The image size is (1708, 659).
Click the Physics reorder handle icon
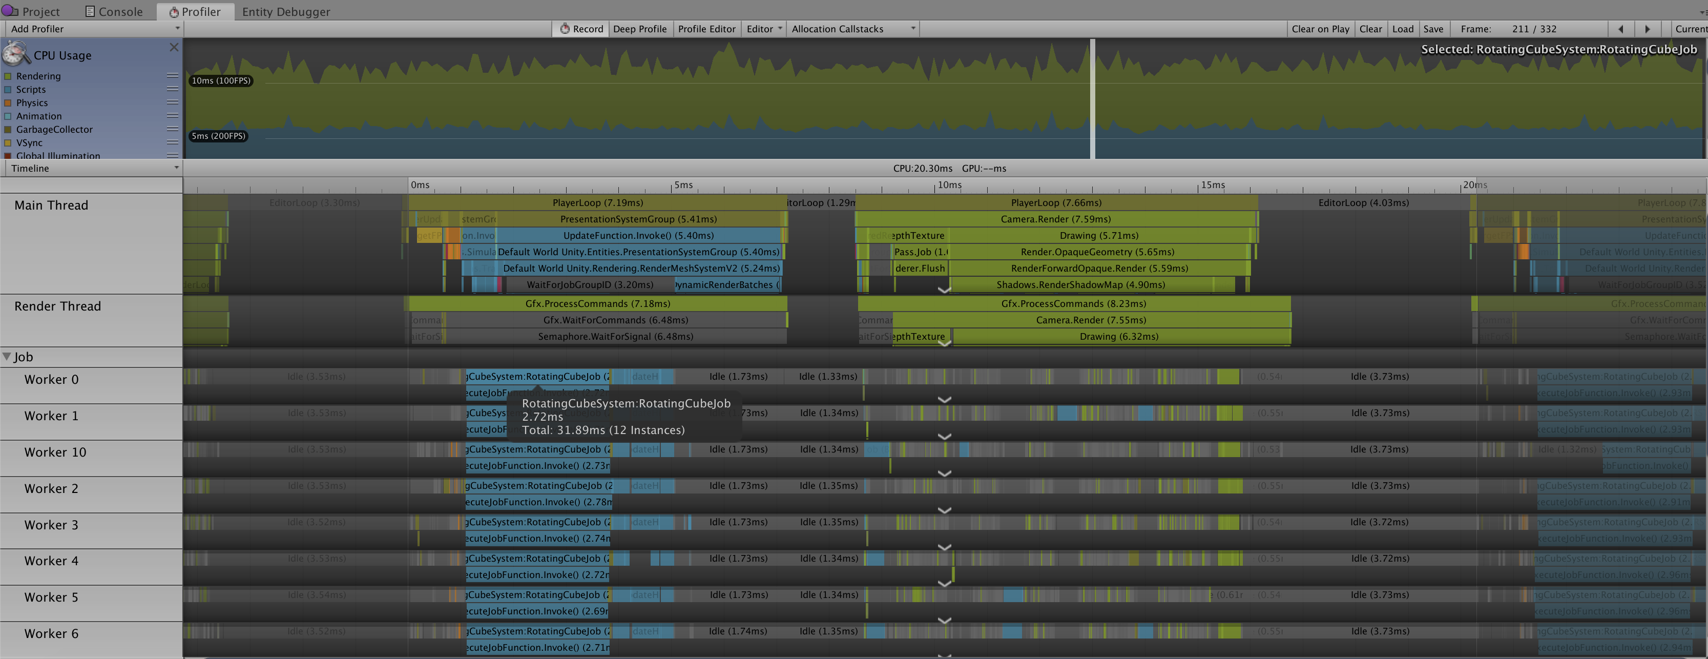[173, 102]
